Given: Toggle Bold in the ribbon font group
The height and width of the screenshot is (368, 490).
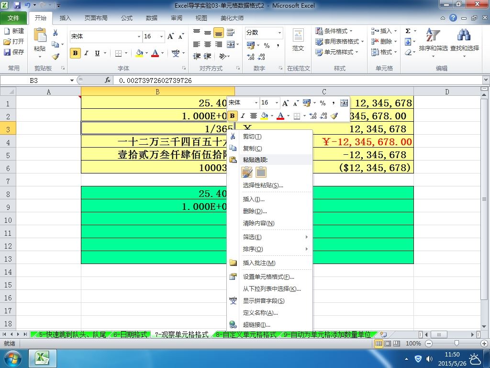Looking at the screenshot, I should (x=75, y=53).
